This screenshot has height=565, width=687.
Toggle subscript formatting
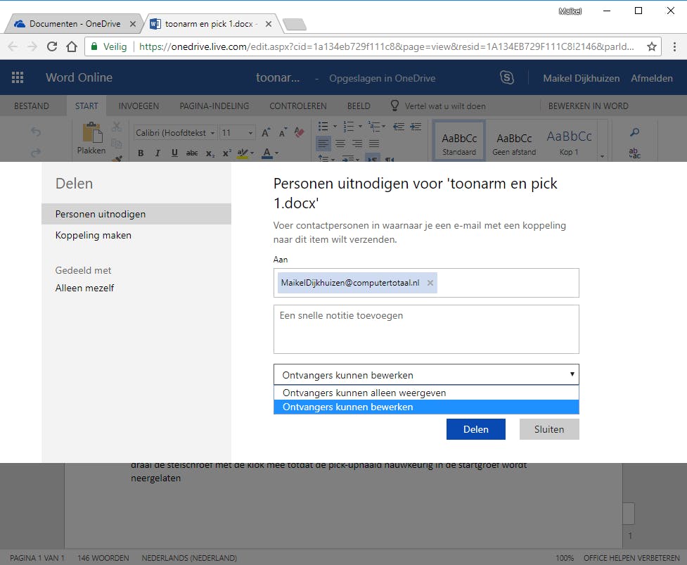[x=210, y=153]
